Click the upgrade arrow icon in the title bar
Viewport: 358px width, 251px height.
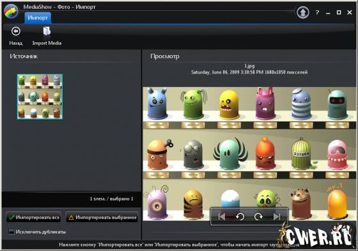303,12
